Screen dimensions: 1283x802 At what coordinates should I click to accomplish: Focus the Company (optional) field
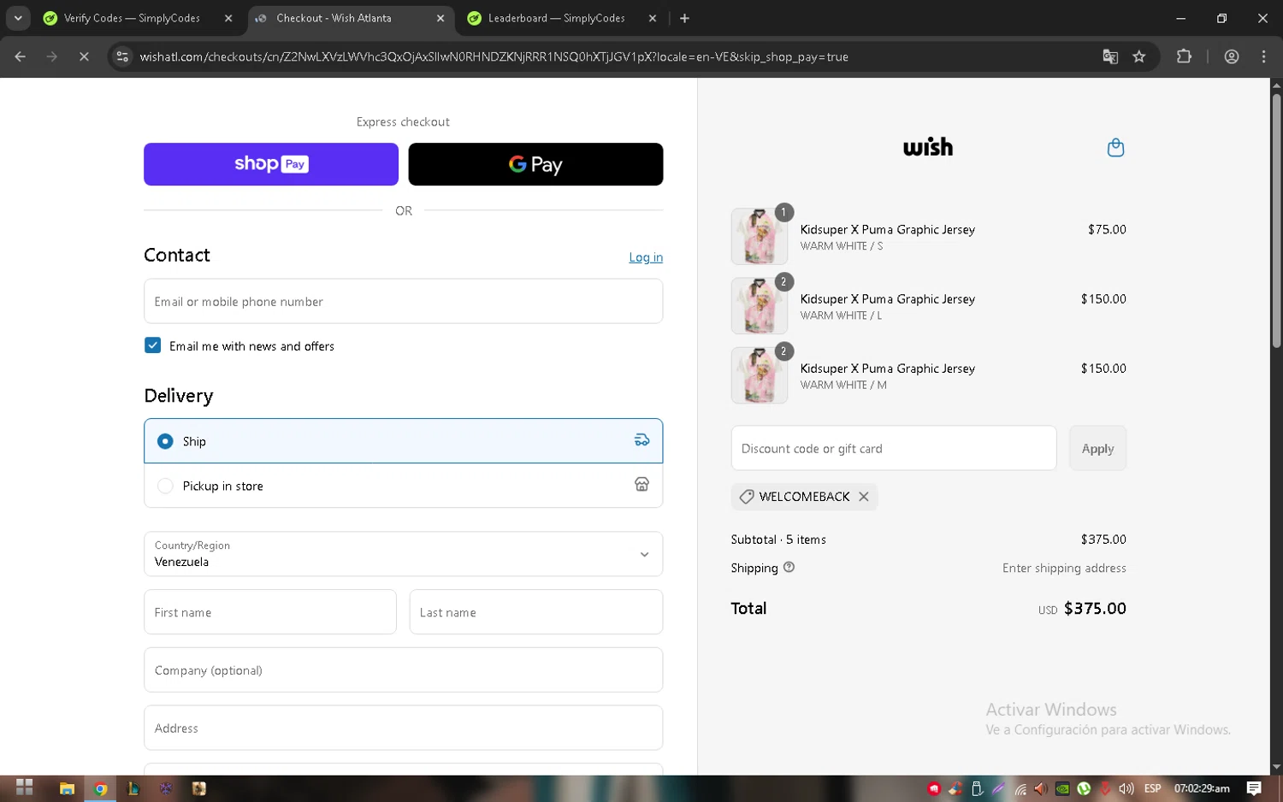(403, 670)
